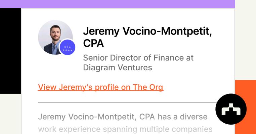Click the purple banner at the top

117,4
